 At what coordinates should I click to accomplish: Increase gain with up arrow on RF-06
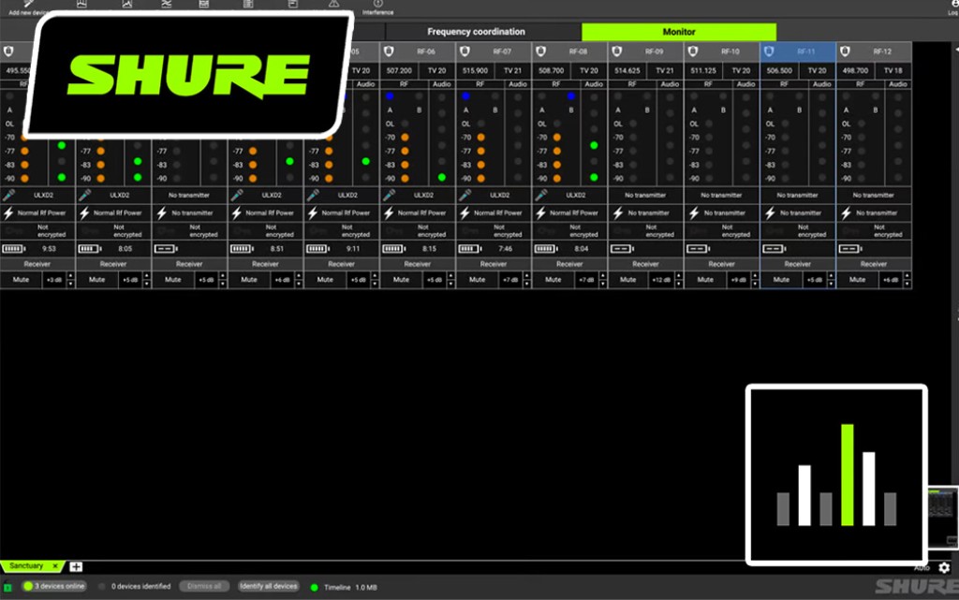pyautogui.click(x=450, y=277)
